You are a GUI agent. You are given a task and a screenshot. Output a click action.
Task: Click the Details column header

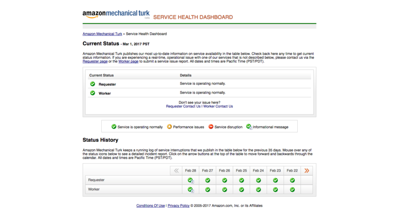[186, 75]
